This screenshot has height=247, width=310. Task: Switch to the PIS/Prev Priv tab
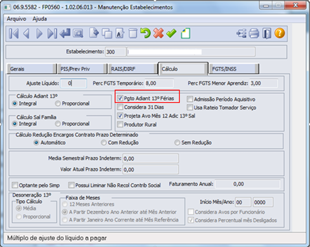pos(82,69)
